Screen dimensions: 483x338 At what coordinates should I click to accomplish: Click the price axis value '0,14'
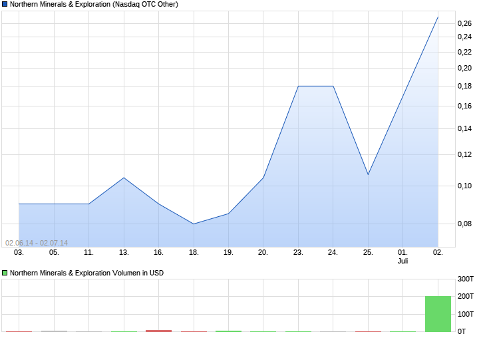pyautogui.click(x=464, y=129)
